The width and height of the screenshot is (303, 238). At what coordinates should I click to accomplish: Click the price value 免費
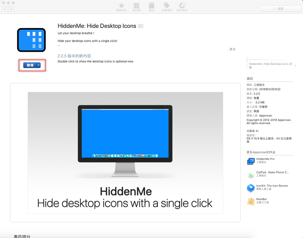pos(256,98)
